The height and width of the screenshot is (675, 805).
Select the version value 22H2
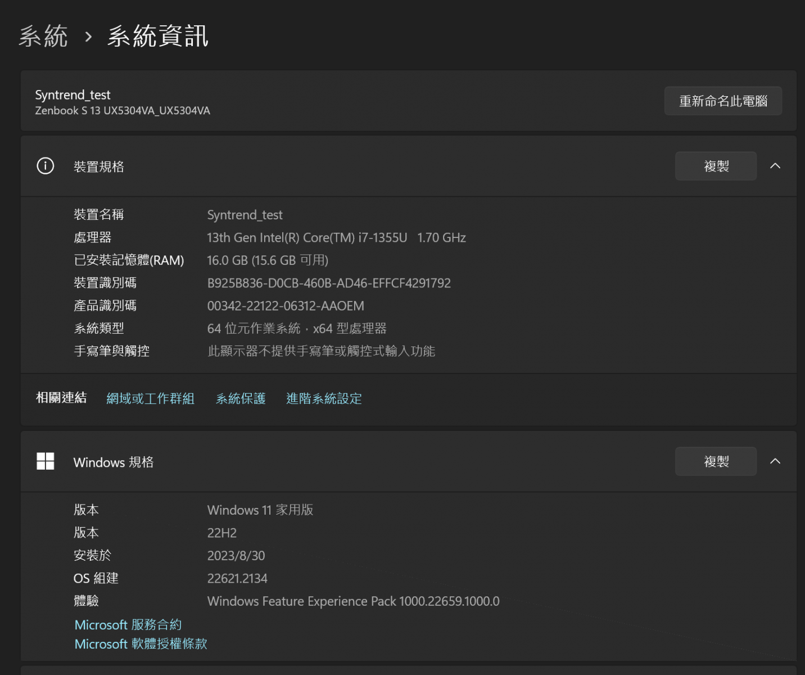click(x=222, y=533)
